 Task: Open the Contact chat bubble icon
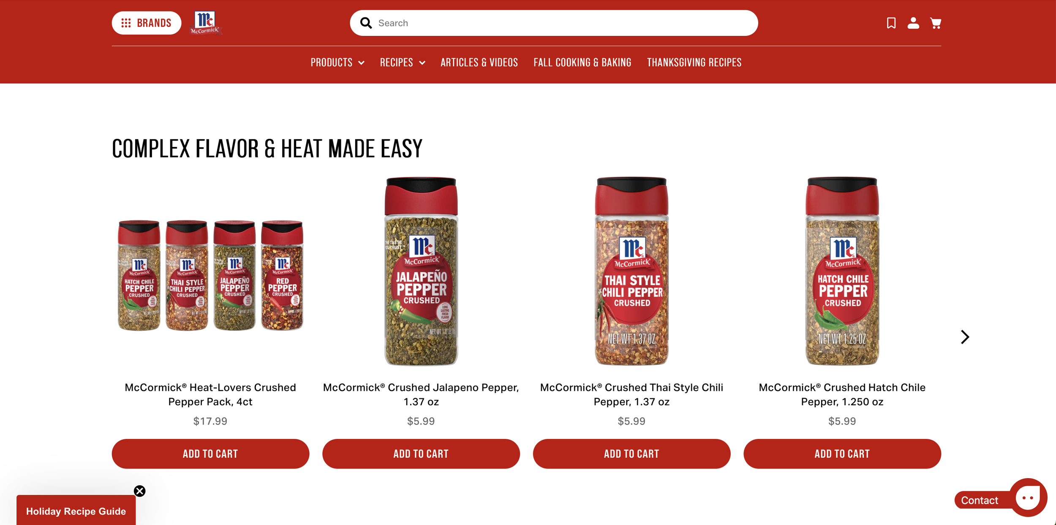[1028, 498]
